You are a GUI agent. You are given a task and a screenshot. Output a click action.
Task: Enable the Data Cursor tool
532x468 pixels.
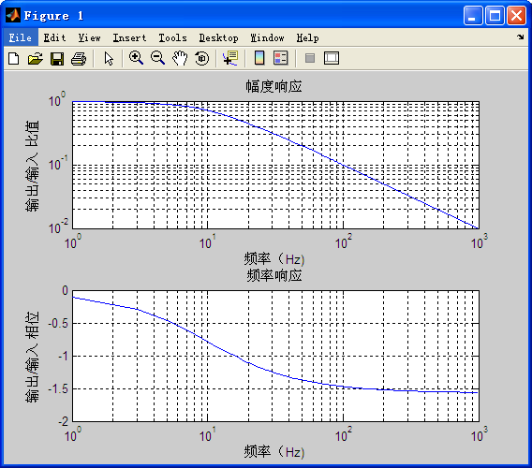point(230,58)
